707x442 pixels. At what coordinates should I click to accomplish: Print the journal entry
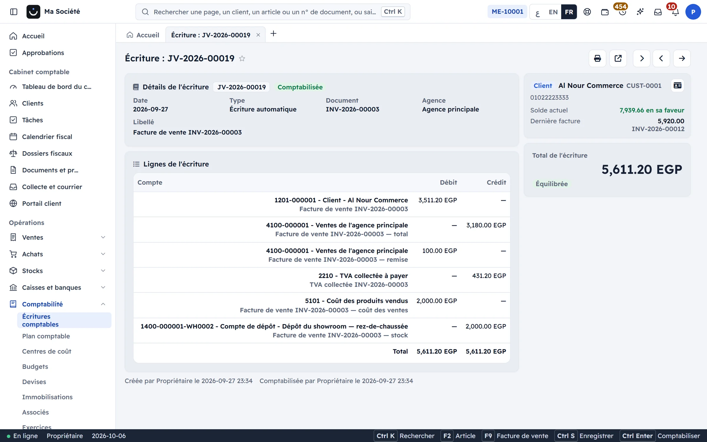pyautogui.click(x=597, y=58)
